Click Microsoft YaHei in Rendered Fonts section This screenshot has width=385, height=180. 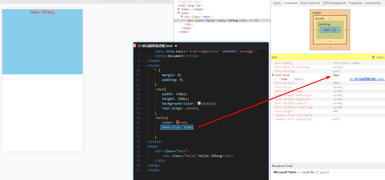tap(285, 172)
